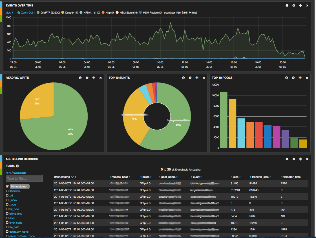
Task: Open info icon of Read vs. Write panel
Action: click(x=80, y=78)
